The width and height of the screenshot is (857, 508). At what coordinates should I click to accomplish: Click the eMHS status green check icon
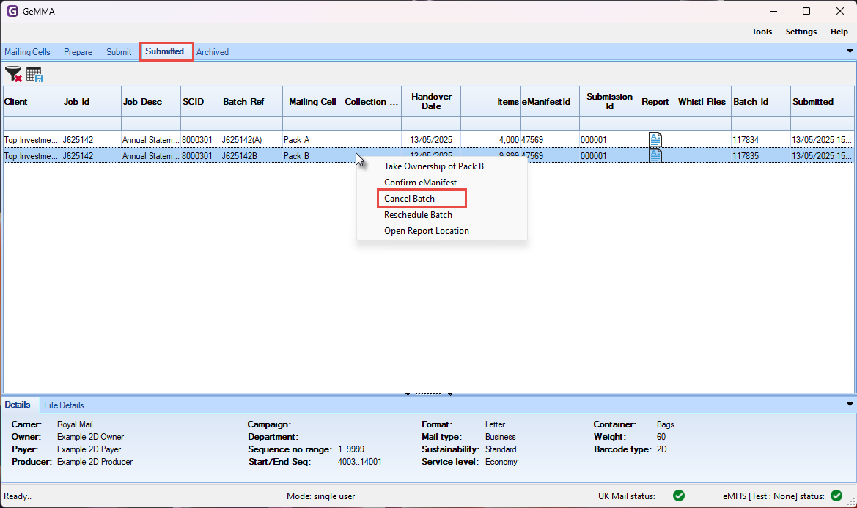836,496
